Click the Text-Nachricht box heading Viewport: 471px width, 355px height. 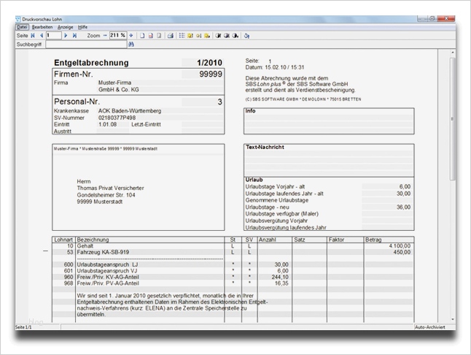pyautogui.click(x=265, y=147)
